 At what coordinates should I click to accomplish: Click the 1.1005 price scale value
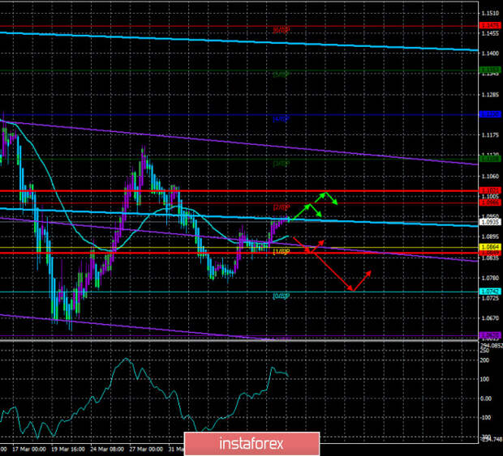[491, 196]
